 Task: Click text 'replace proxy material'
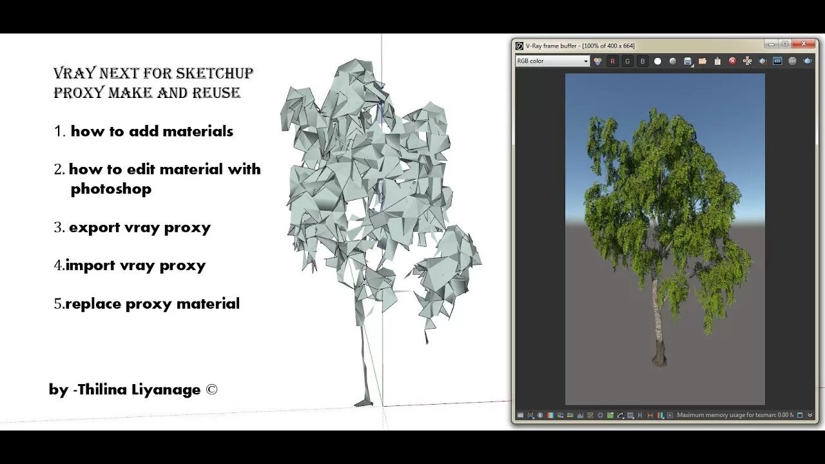pos(153,304)
